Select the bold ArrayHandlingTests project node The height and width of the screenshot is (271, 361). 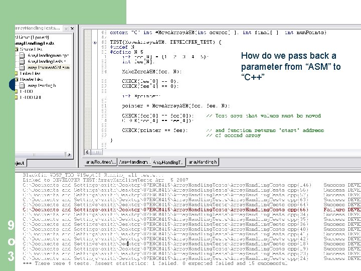pyautogui.click(x=35, y=43)
